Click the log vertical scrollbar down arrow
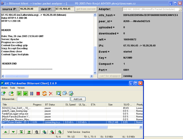 (95, 73)
